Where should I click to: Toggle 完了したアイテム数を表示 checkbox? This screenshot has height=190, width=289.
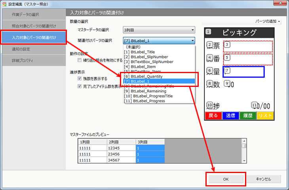[80, 86]
